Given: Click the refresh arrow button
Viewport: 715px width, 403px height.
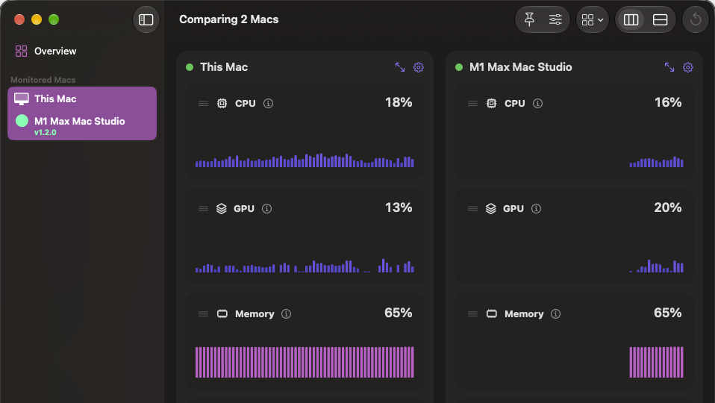Looking at the screenshot, I should click(696, 19).
